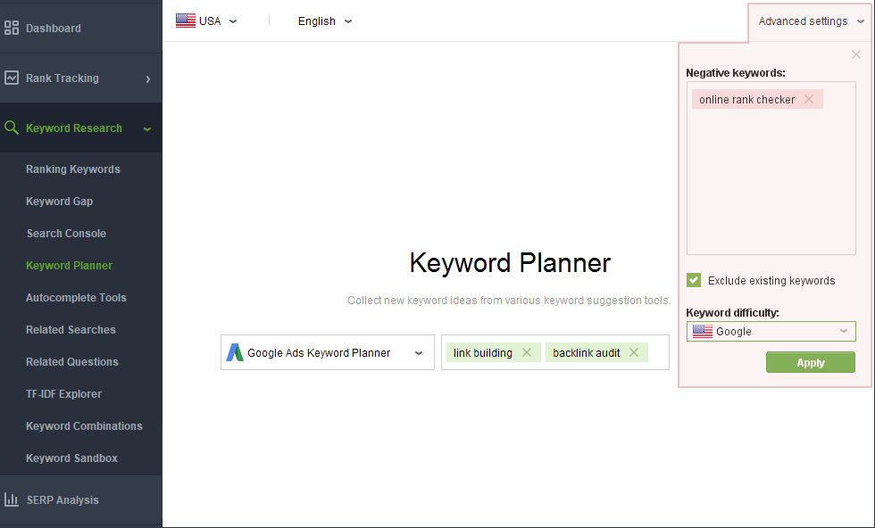This screenshot has width=875, height=528.
Task: Click inside the Negative keywords box
Action: (771, 178)
